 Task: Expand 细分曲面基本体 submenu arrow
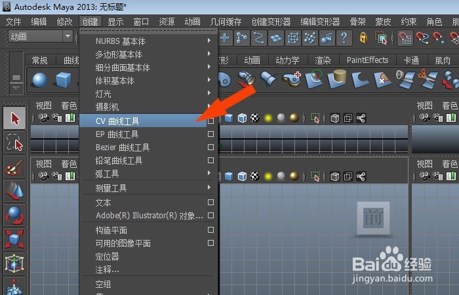pyautogui.click(x=209, y=67)
